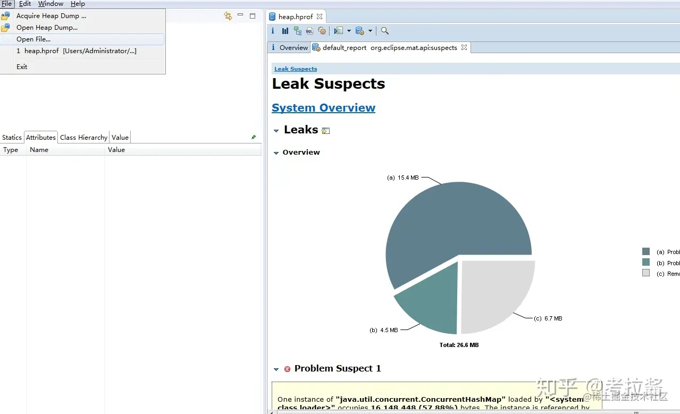Collapse the Overview section triangle
Viewport: 680px width, 414px height.
click(x=276, y=153)
